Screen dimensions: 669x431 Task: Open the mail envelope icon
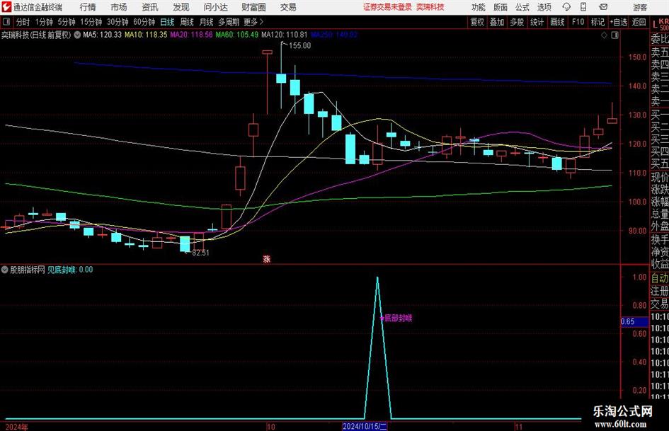tap(603, 7)
